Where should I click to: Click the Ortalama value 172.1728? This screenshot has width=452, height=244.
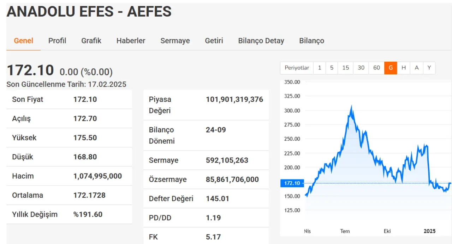pos(89,195)
